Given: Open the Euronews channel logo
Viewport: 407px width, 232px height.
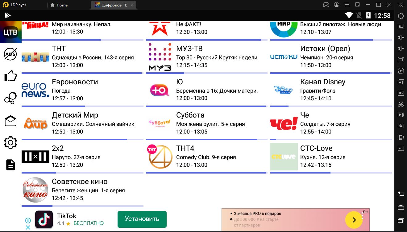Looking at the screenshot, I should coord(35,90).
